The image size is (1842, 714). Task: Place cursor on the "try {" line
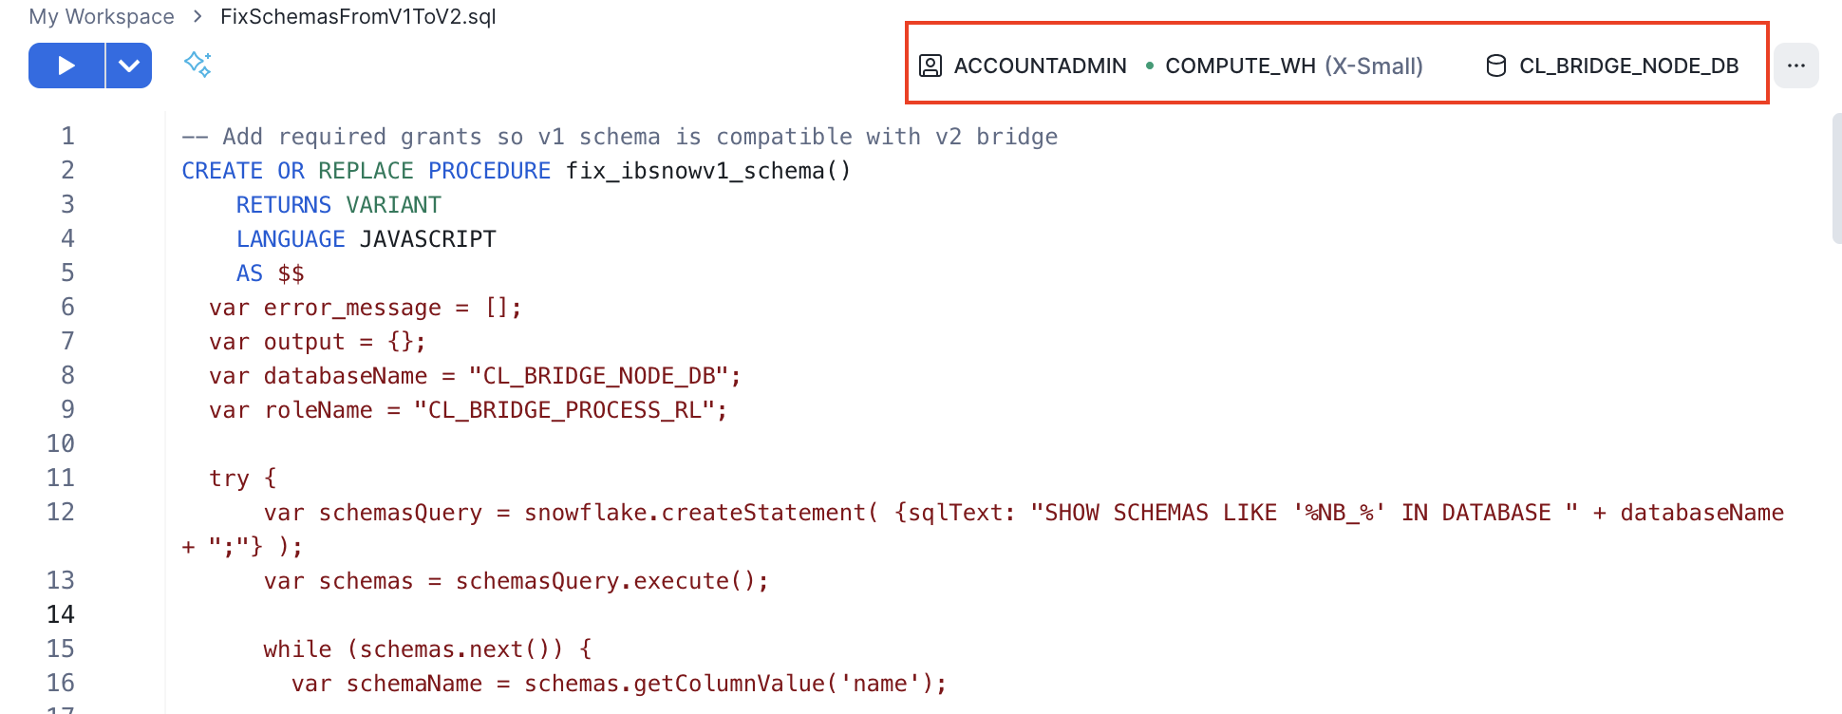coord(243,479)
